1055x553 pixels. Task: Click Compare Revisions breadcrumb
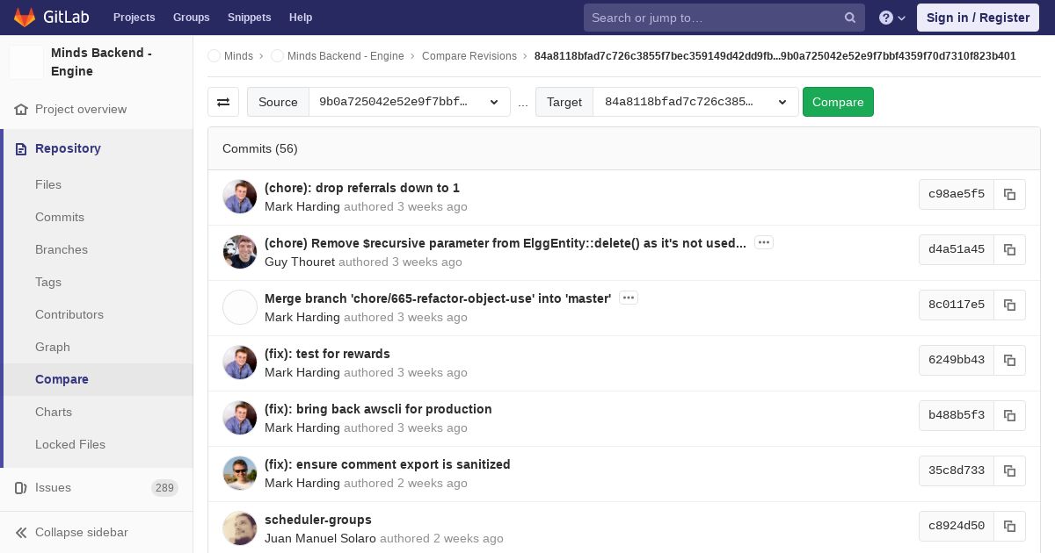point(469,56)
